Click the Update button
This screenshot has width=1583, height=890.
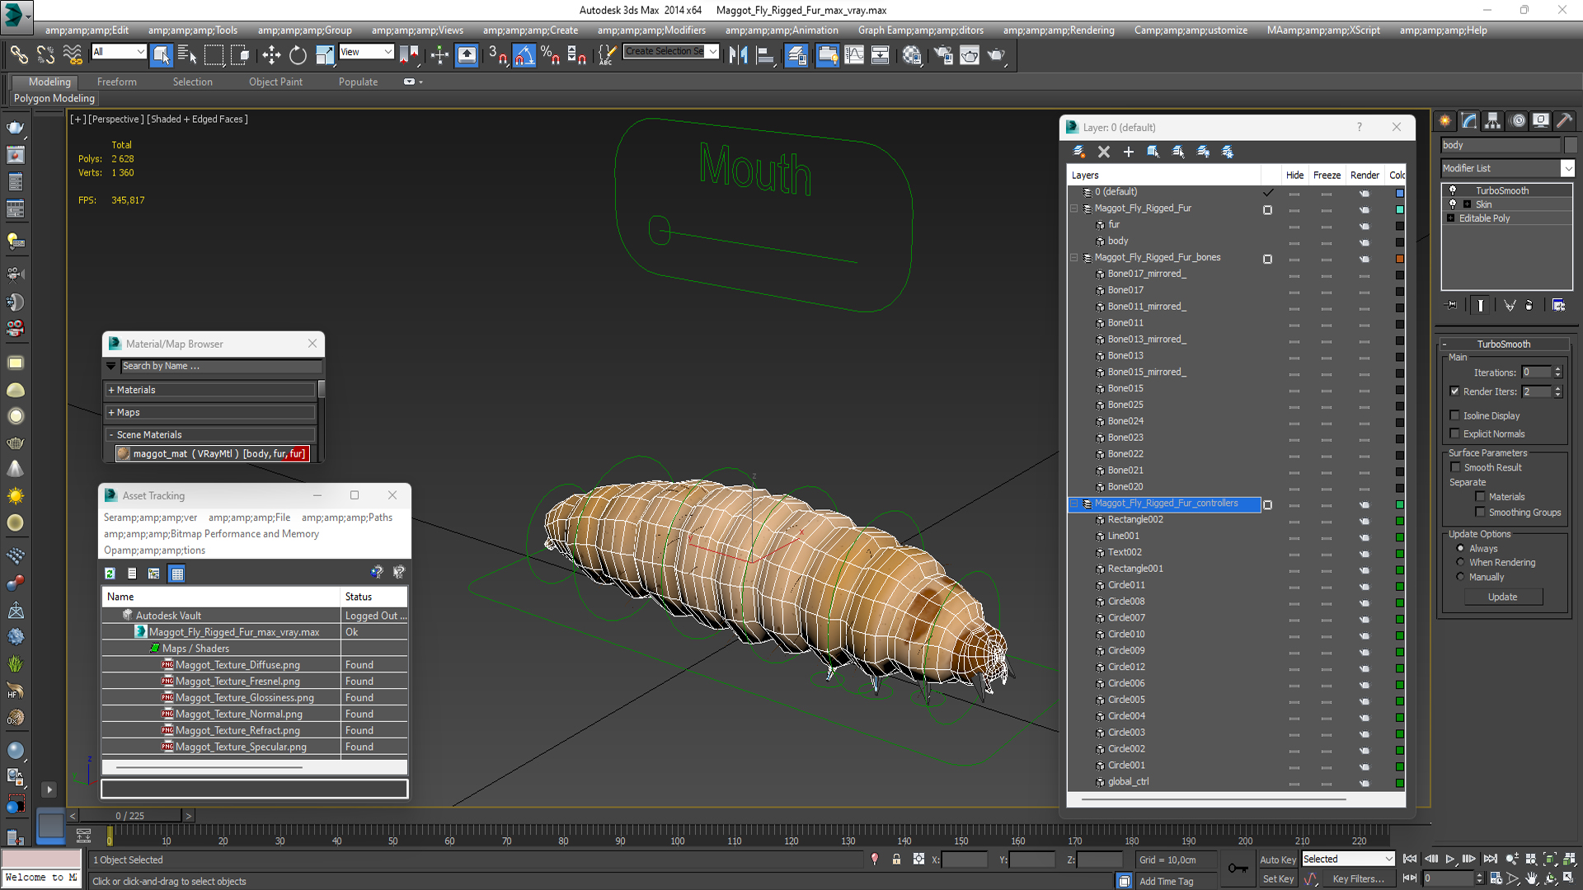(x=1502, y=597)
